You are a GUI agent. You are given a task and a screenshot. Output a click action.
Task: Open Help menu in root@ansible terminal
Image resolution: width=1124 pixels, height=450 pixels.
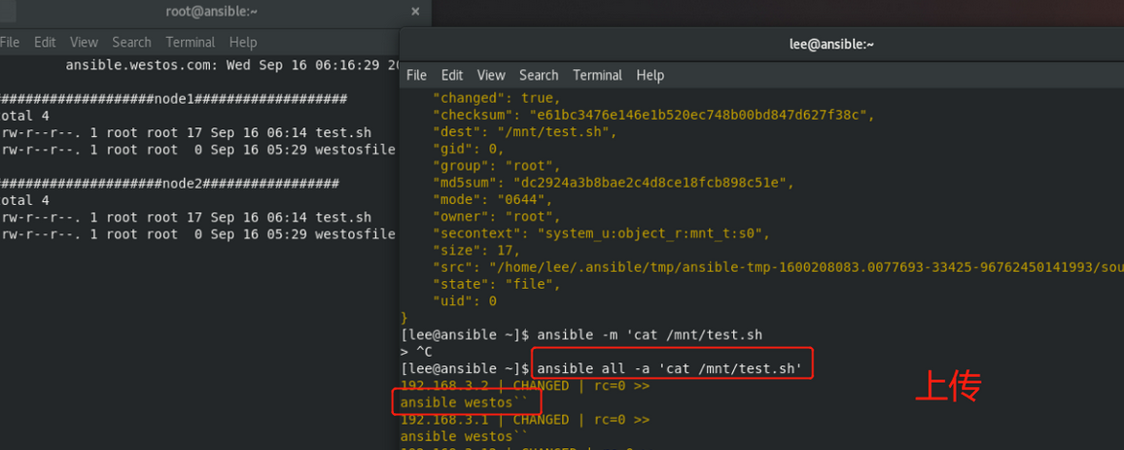(243, 42)
